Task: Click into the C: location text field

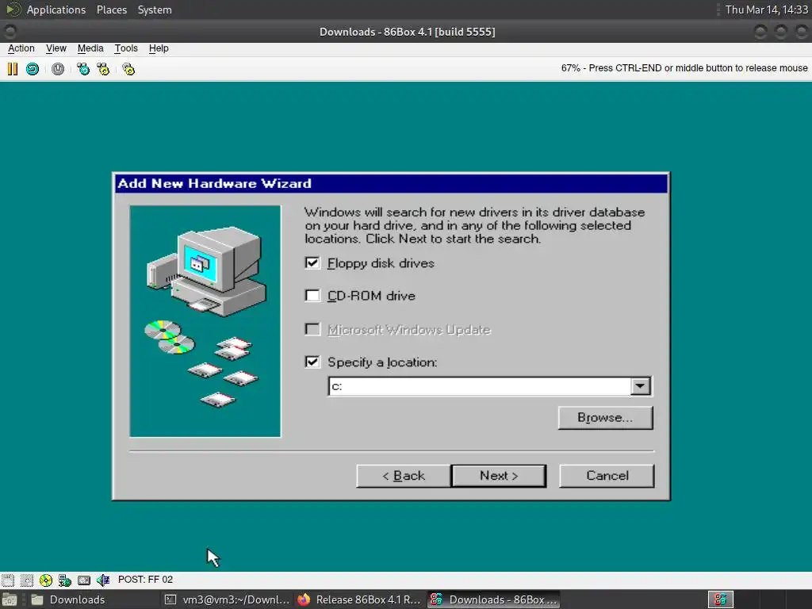Action: [480, 386]
